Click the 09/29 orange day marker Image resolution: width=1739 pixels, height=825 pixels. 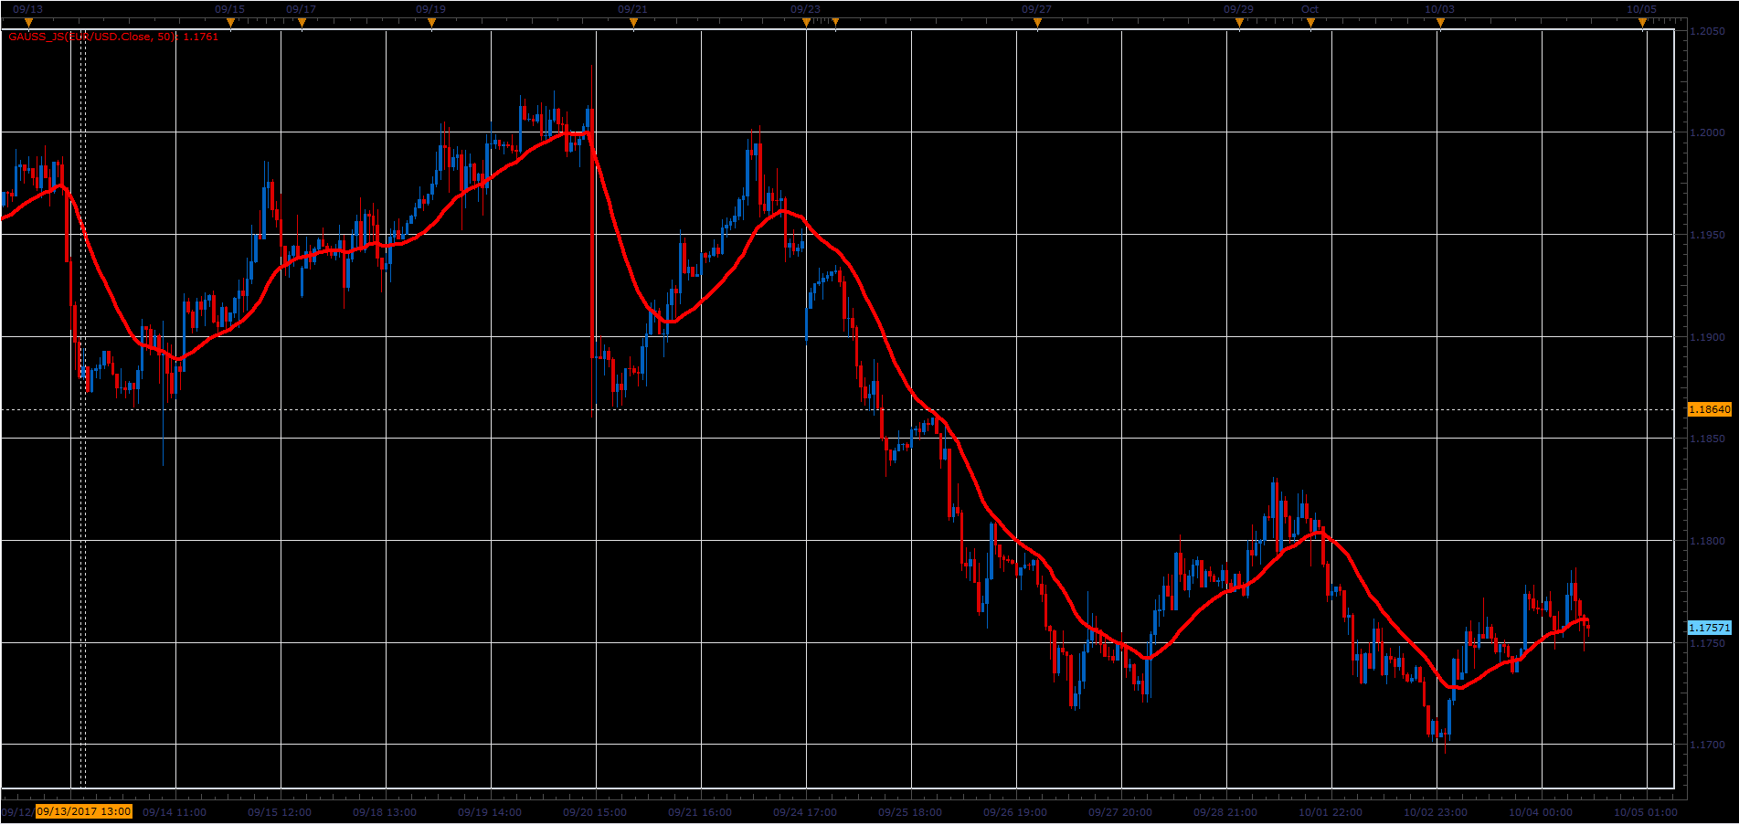click(1239, 23)
